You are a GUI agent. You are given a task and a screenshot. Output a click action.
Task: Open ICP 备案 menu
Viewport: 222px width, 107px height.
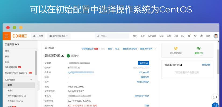pos(152,36)
